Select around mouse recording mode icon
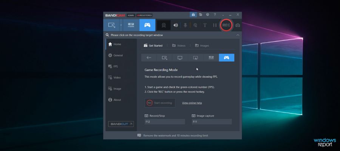The width and height of the screenshot is (340, 151). (196, 58)
